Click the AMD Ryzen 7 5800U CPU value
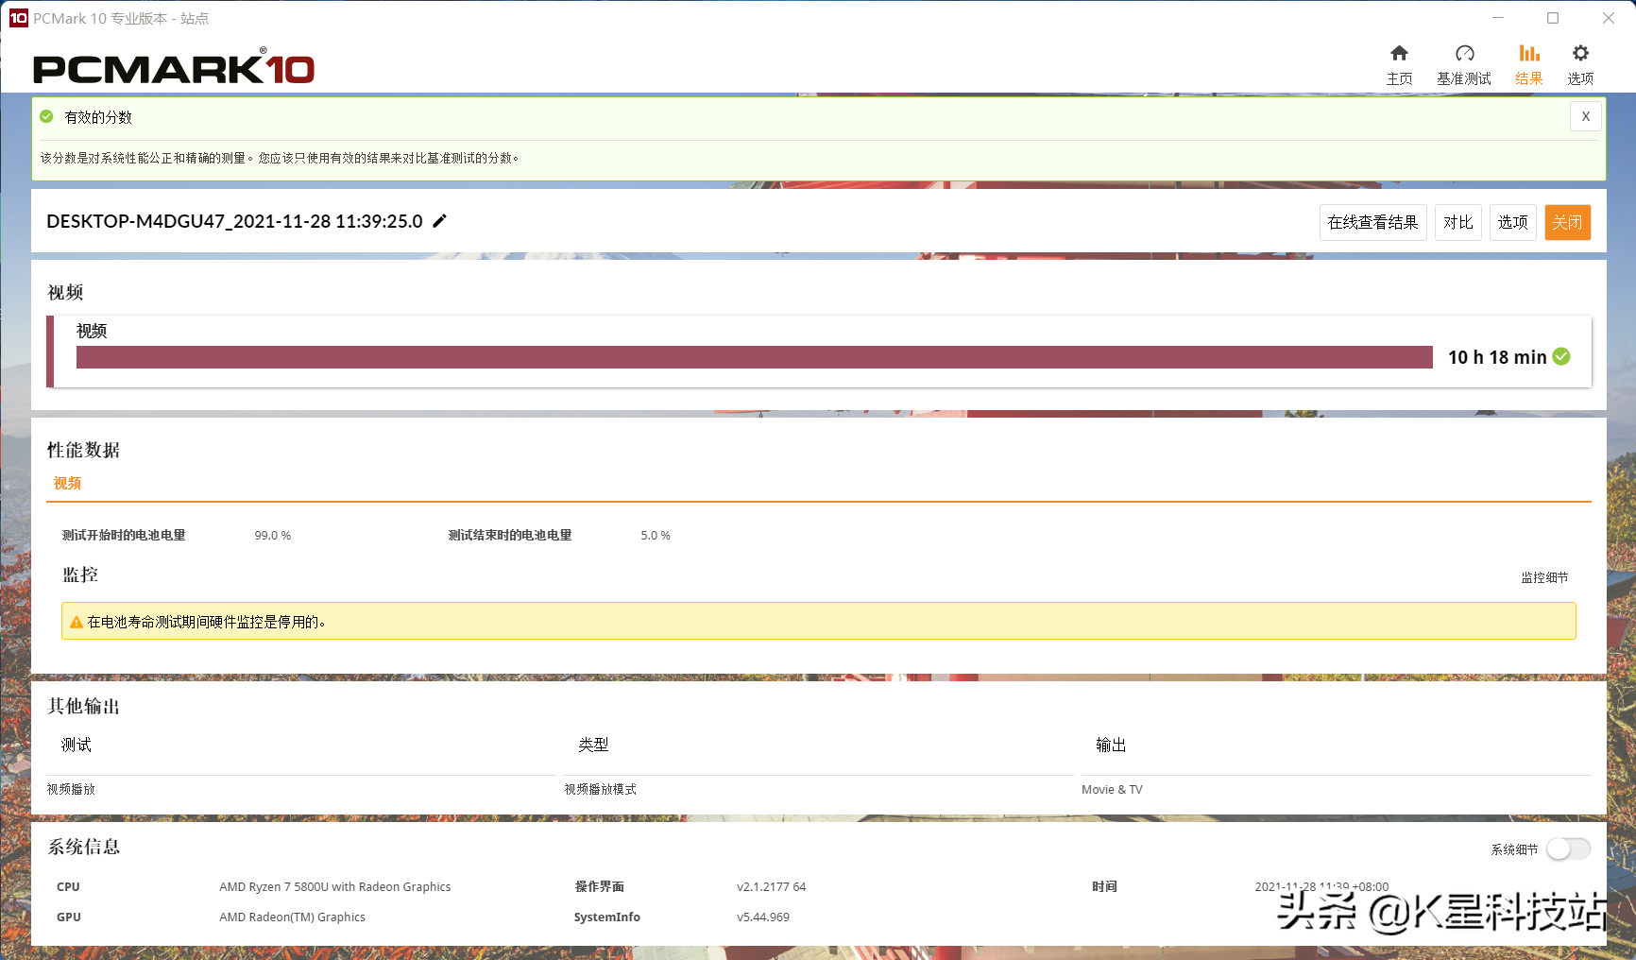 pos(334,886)
